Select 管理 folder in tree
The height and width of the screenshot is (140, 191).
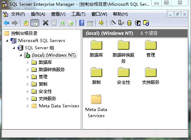43,77
